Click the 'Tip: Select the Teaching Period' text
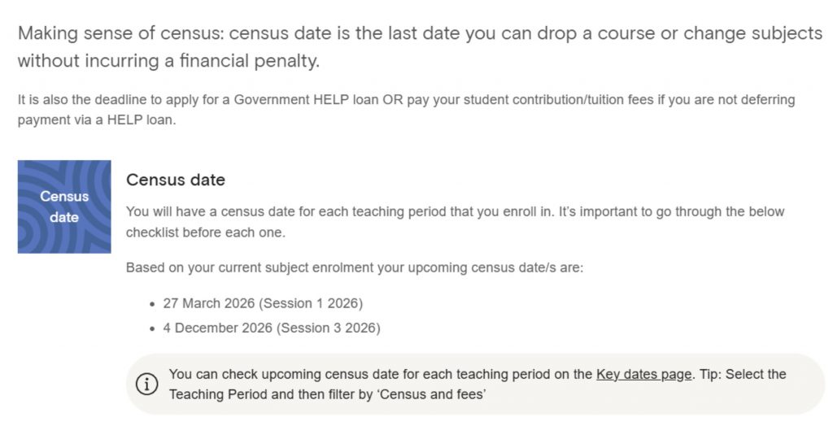833x426 pixels. (x=741, y=374)
